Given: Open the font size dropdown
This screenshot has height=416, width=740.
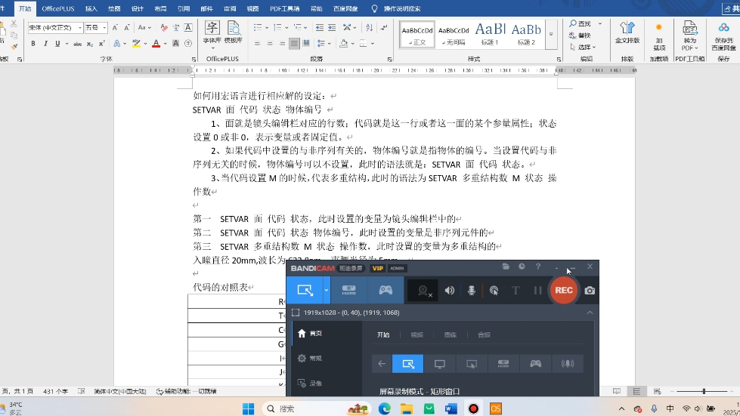Looking at the screenshot, I should point(104,28).
